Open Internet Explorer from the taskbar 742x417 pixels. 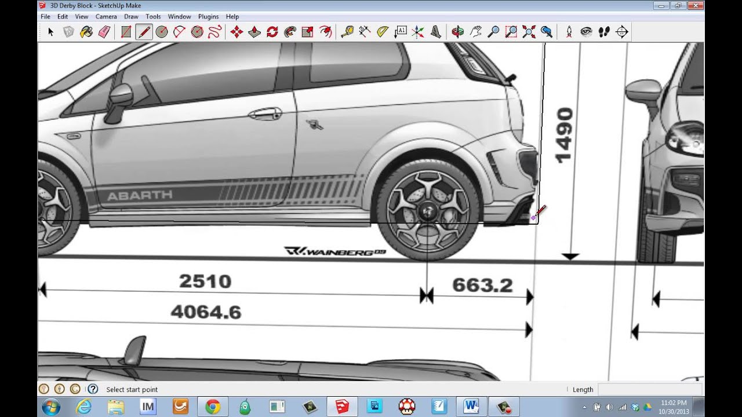tap(83, 407)
